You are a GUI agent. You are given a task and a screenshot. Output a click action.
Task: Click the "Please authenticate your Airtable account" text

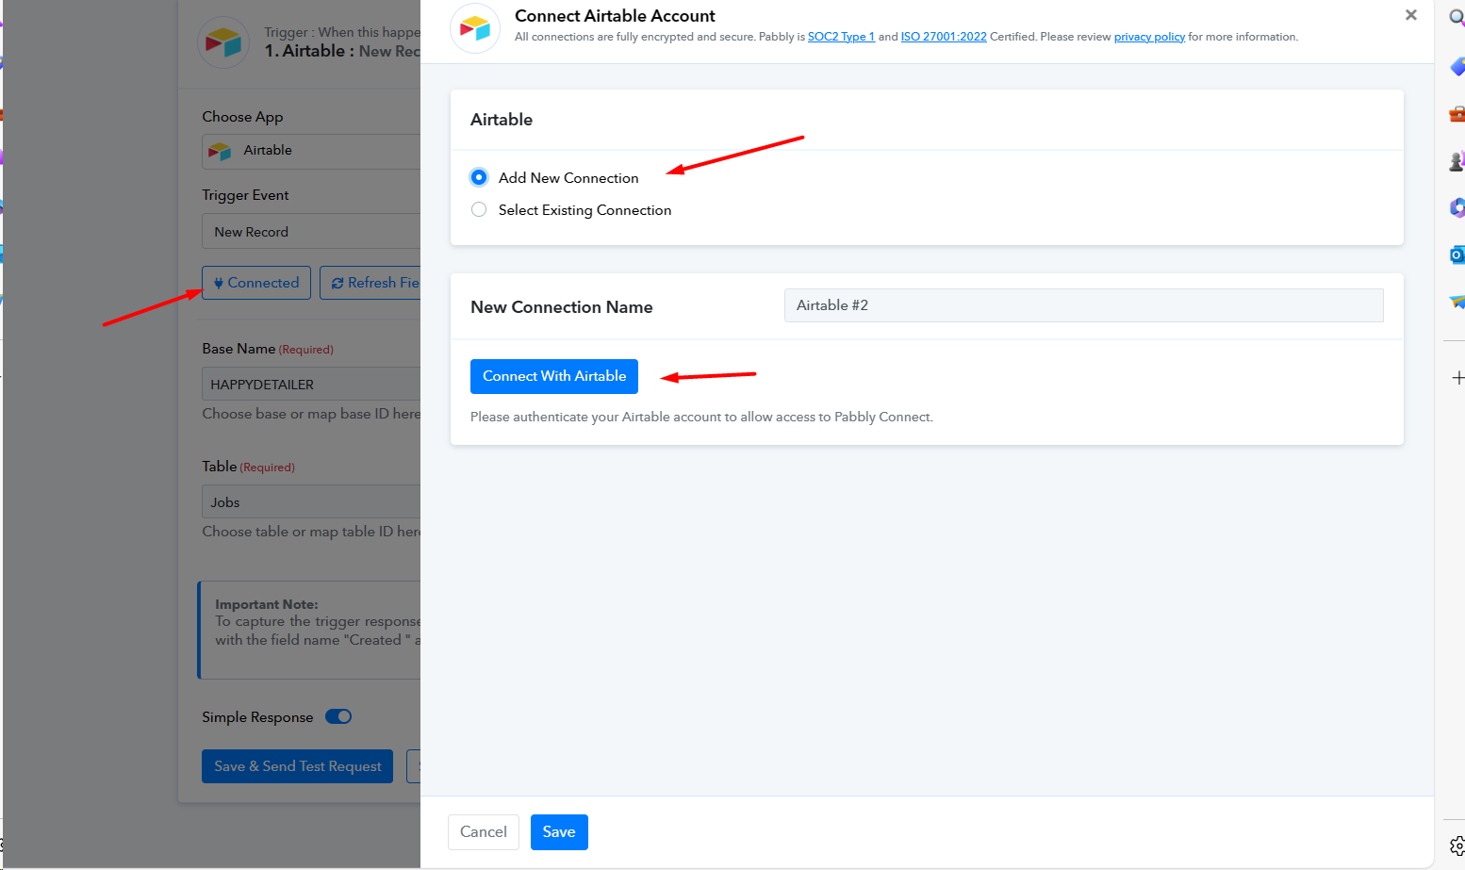pyautogui.click(x=701, y=417)
